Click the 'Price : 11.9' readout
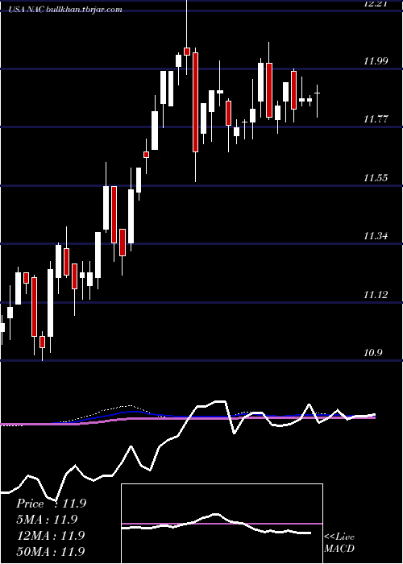 coord(51,504)
